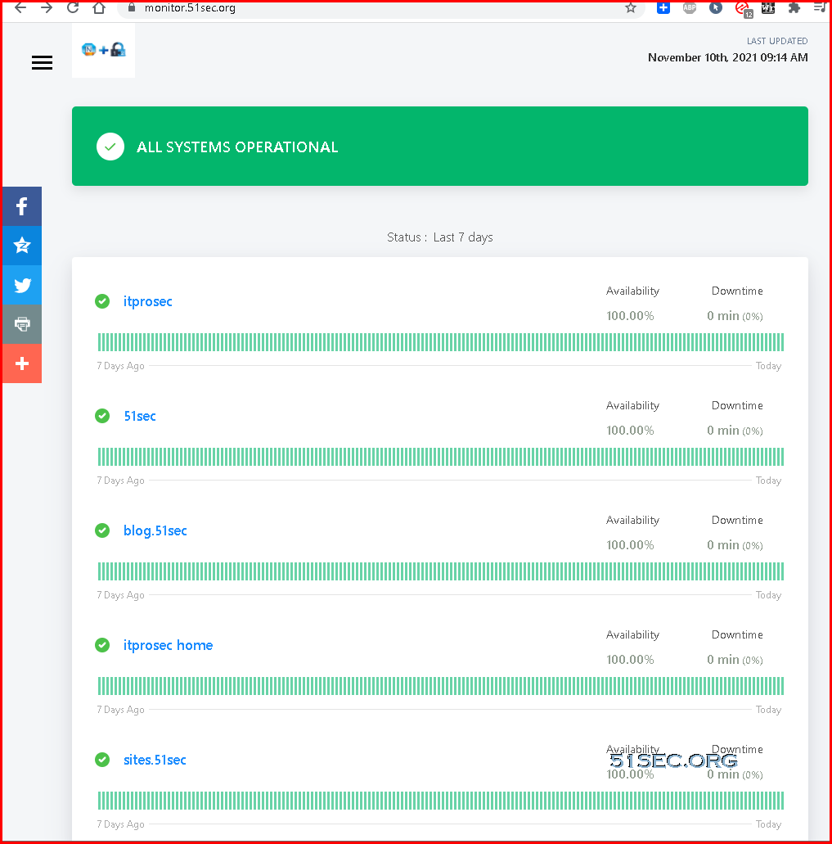Click itprosec's 100.00% availability value
832x844 pixels.
pyautogui.click(x=630, y=316)
